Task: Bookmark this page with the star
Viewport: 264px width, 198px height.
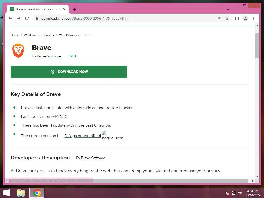Action: [227, 18]
